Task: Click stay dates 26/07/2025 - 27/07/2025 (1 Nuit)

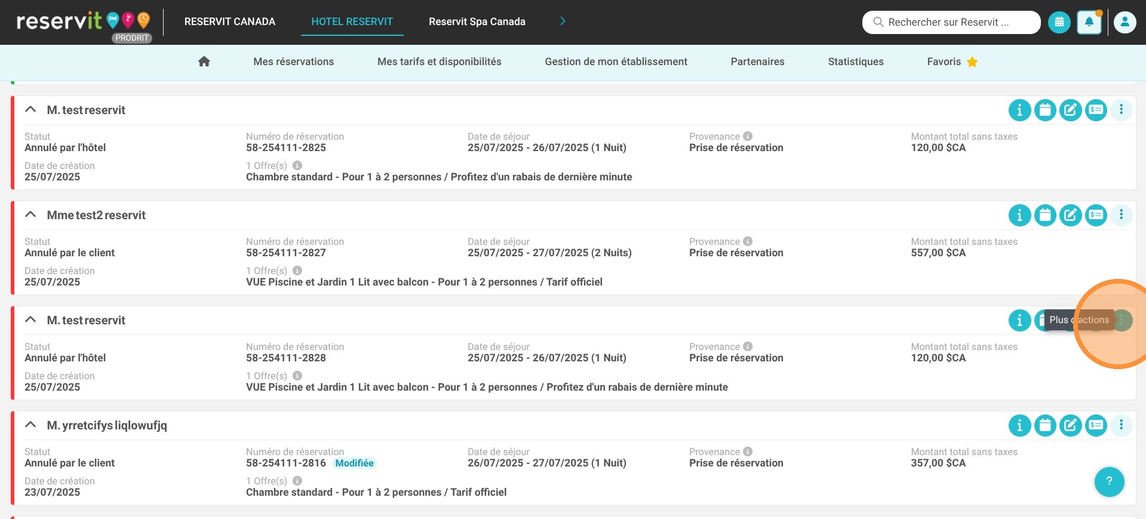Action: coord(547,463)
